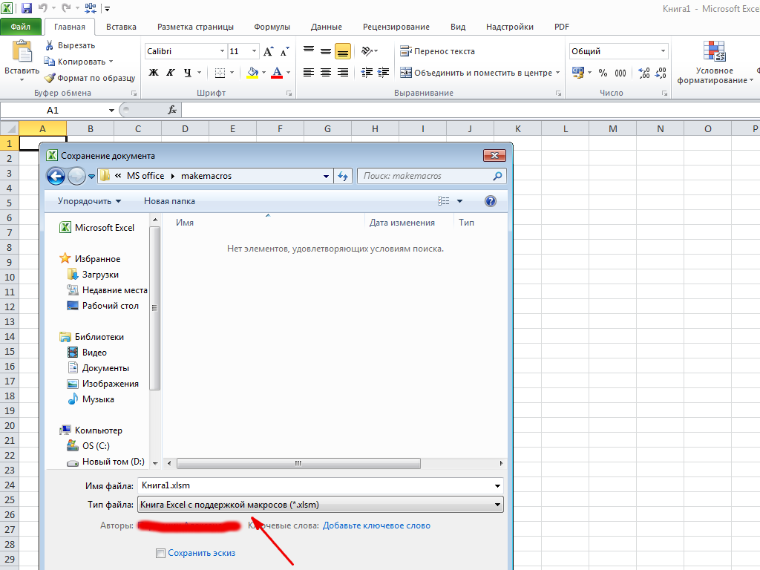Image resolution: width=760 pixels, height=570 pixels.
Task: Click the search makemacros field
Action: (432, 177)
